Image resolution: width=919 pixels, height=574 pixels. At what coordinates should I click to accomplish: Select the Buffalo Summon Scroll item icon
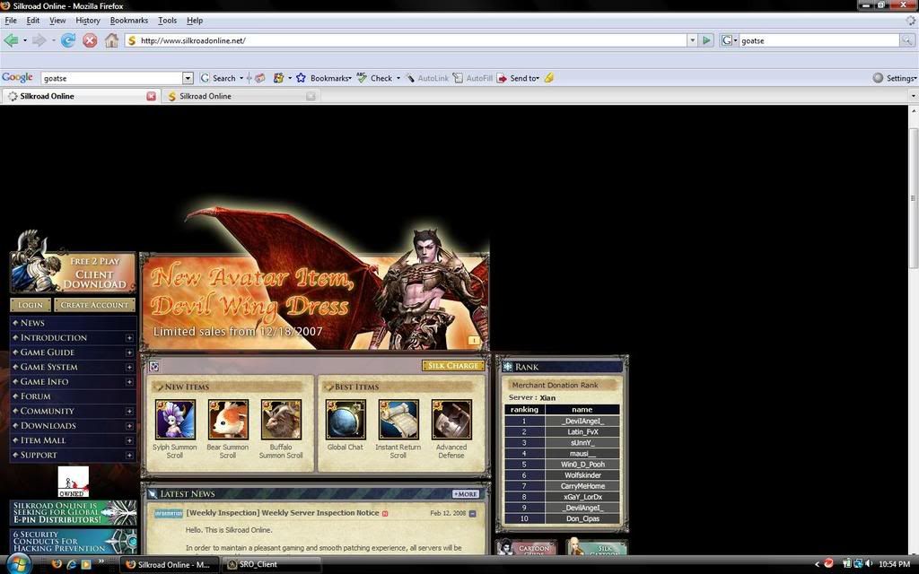[x=281, y=420]
